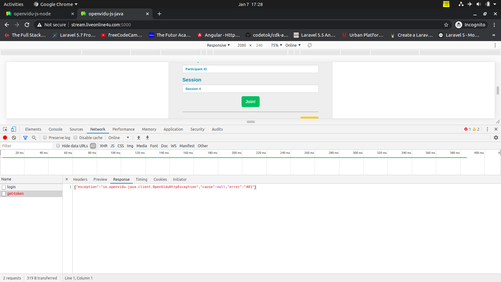Enable the Disable cache checkbox
This screenshot has width=501, height=282.
coord(75,137)
